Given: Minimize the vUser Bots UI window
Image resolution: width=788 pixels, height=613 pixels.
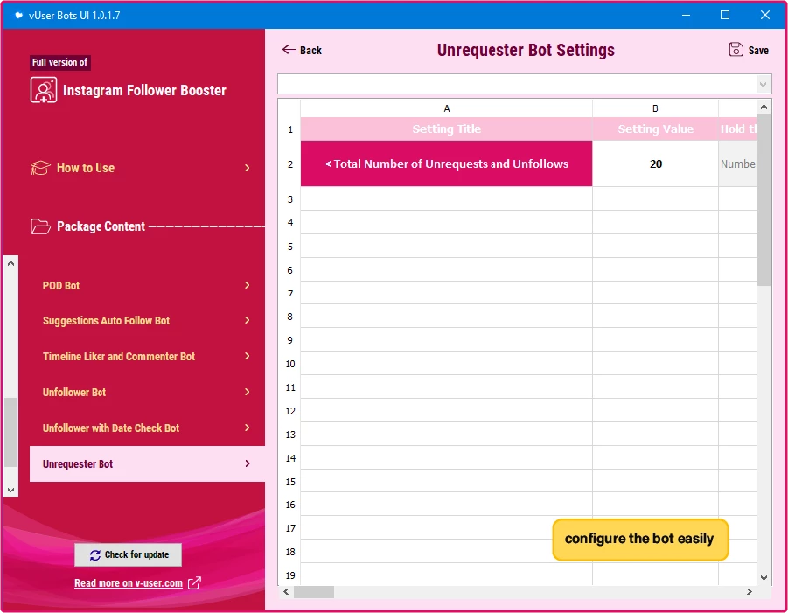Looking at the screenshot, I should click(x=686, y=15).
